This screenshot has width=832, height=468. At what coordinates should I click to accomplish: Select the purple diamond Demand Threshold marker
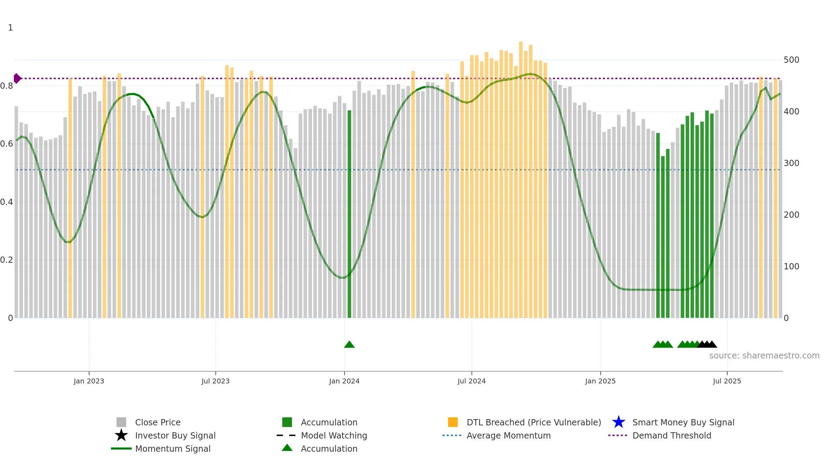17,78
